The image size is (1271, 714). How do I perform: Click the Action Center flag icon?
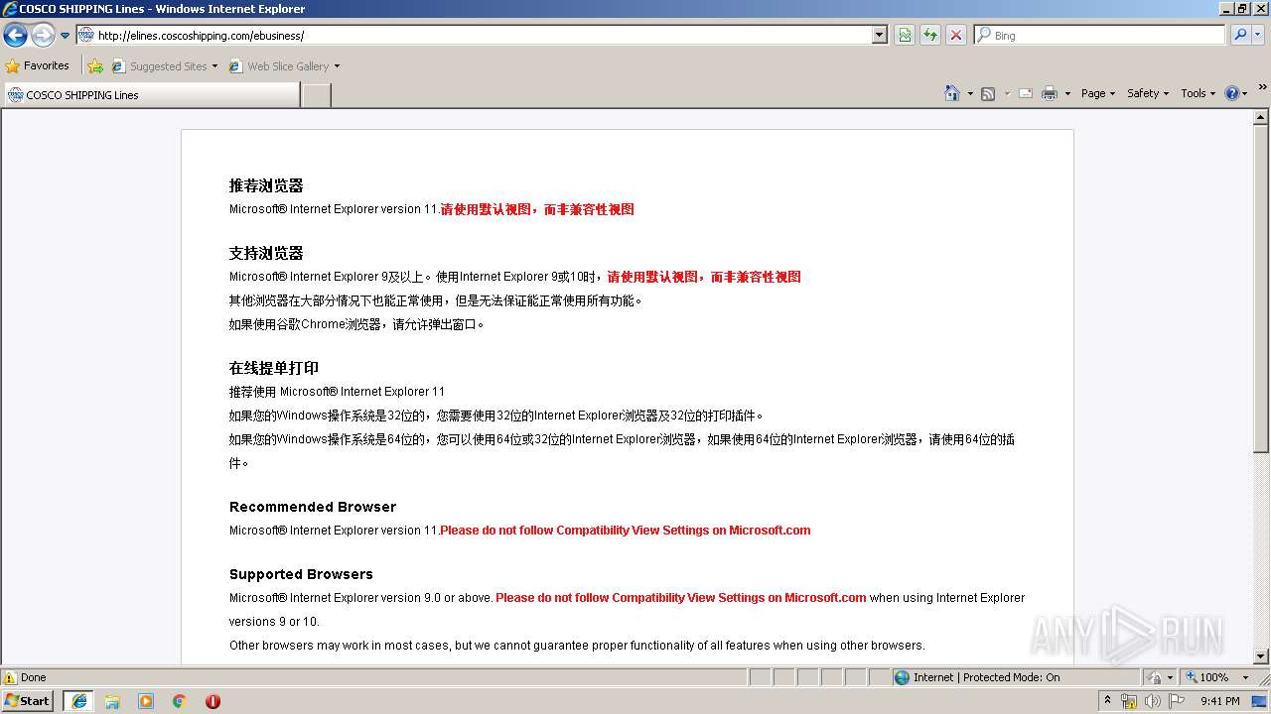coord(1177,701)
